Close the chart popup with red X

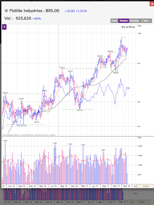152,4
